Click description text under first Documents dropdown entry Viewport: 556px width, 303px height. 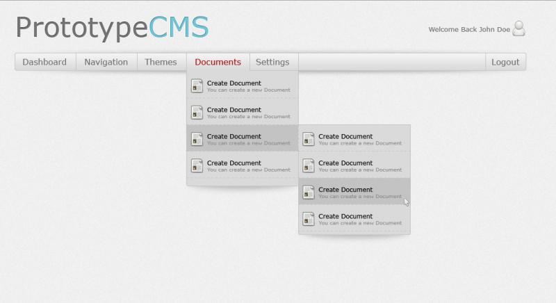248,90
